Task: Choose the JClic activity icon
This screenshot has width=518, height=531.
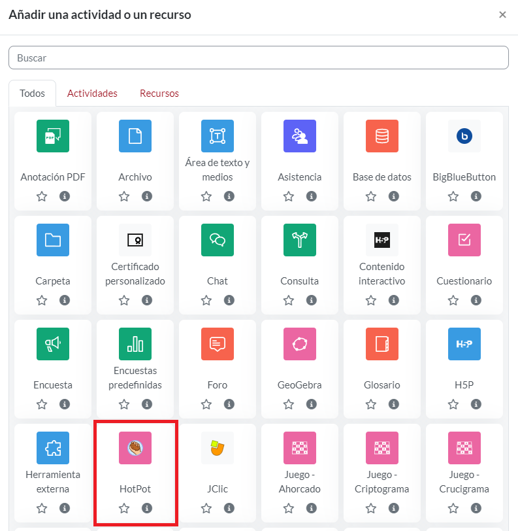Action: pos(218,448)
